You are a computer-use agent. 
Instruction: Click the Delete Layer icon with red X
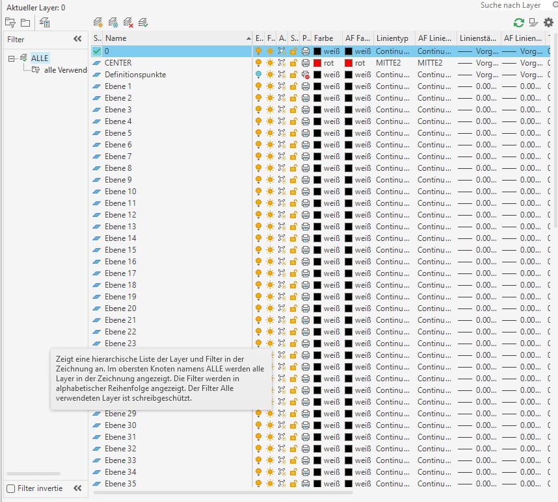[128, 22]
